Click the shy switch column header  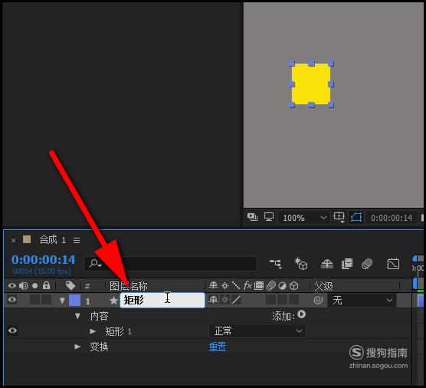tap(213, 285)
